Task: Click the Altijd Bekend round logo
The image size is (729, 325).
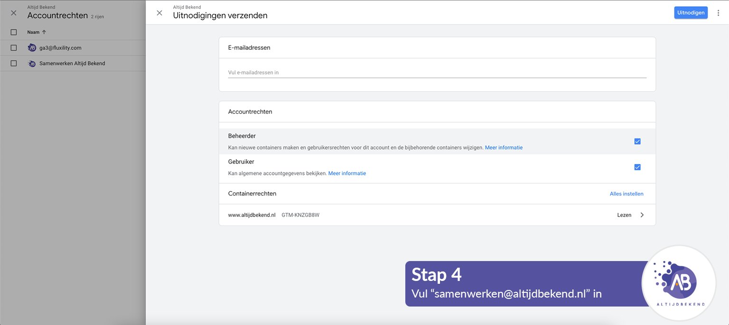Action: tap(679, 283)
